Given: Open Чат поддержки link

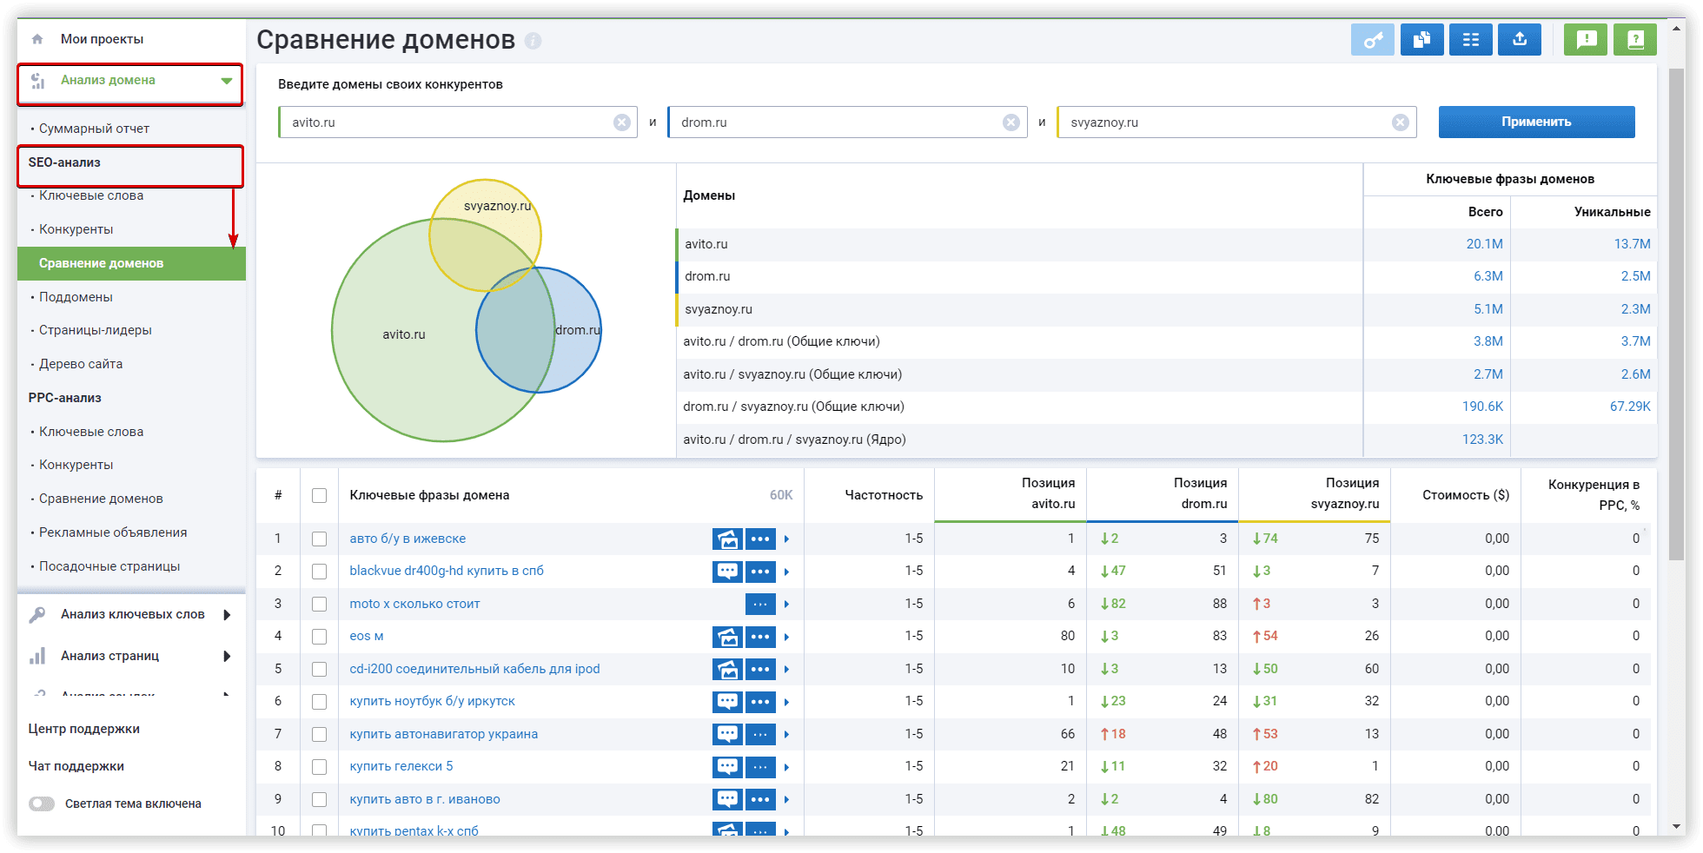Looking at the screenshot, I should 76,766.
